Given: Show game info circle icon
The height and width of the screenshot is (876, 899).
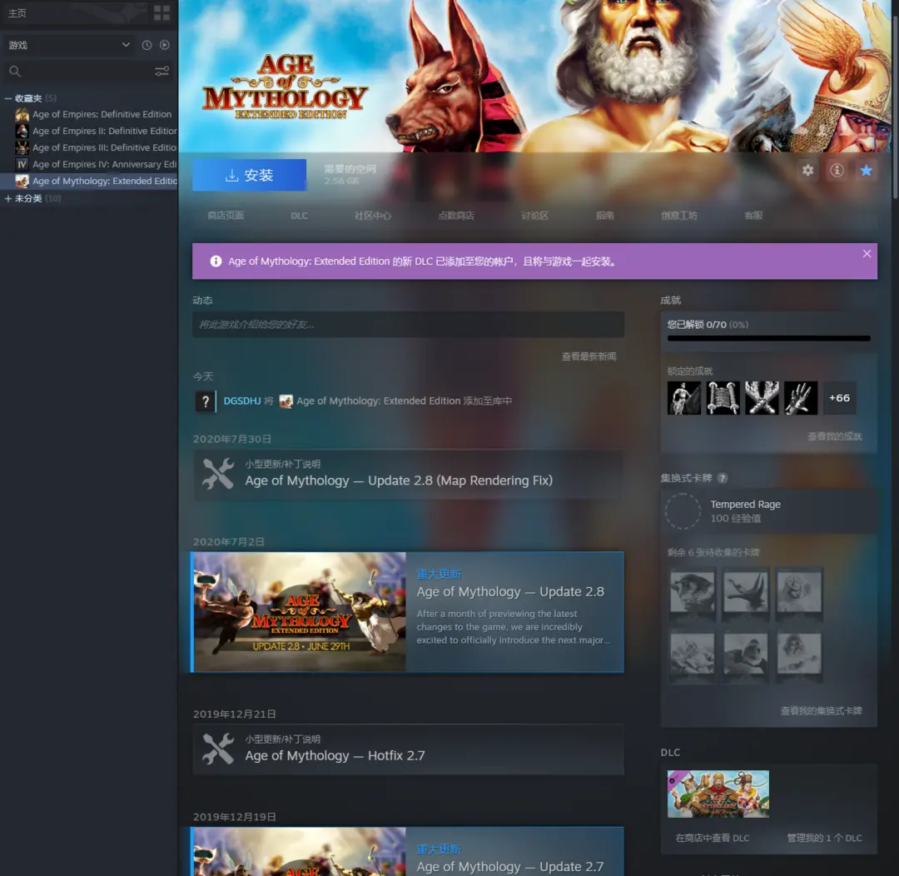Looking at the screenshot, I should pyautogui.click(x=837, y=170).
